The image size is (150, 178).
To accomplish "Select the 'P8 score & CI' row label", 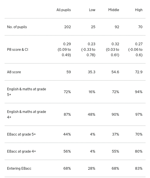I will pyautogui.click(x=18, y=50).
